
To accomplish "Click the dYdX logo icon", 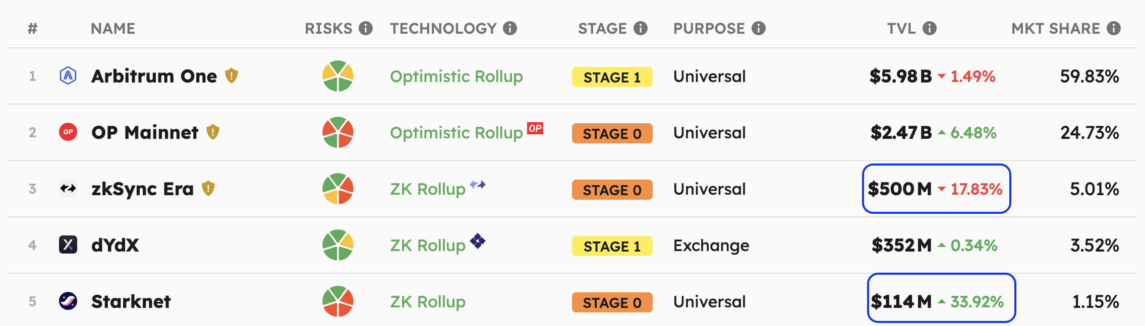I will [68, 245].
